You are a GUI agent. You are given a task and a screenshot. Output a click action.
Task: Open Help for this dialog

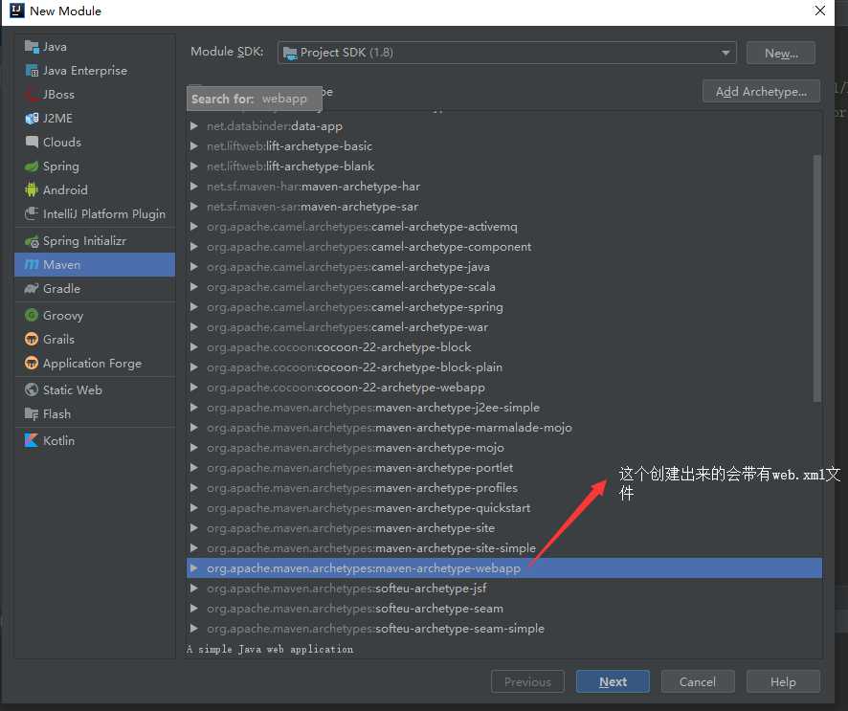coord(783,681)
